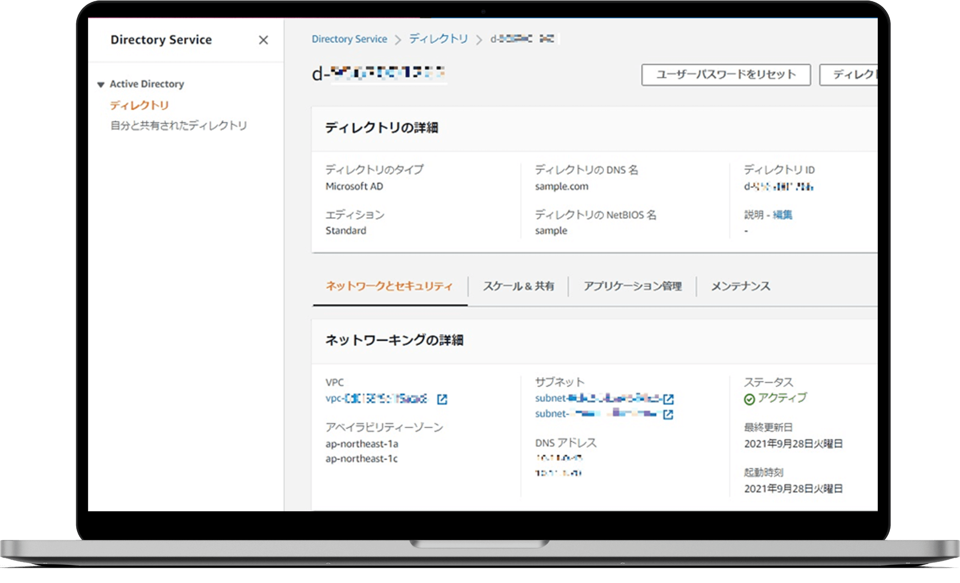The height and width of the screenshot is (583, 960).
Task: Click the ap-northeast-1c availability zone
Action: pos(361,459)
